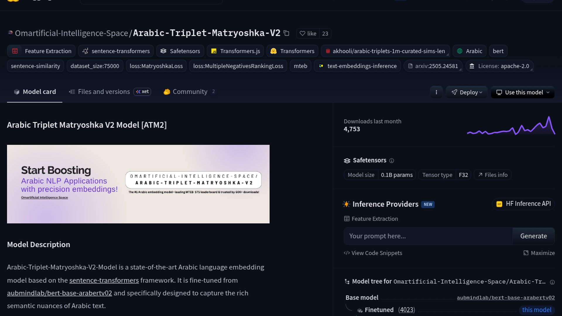Switch to the Community tab
Viewport: 562px width, 316px height.
coord(189,92)
